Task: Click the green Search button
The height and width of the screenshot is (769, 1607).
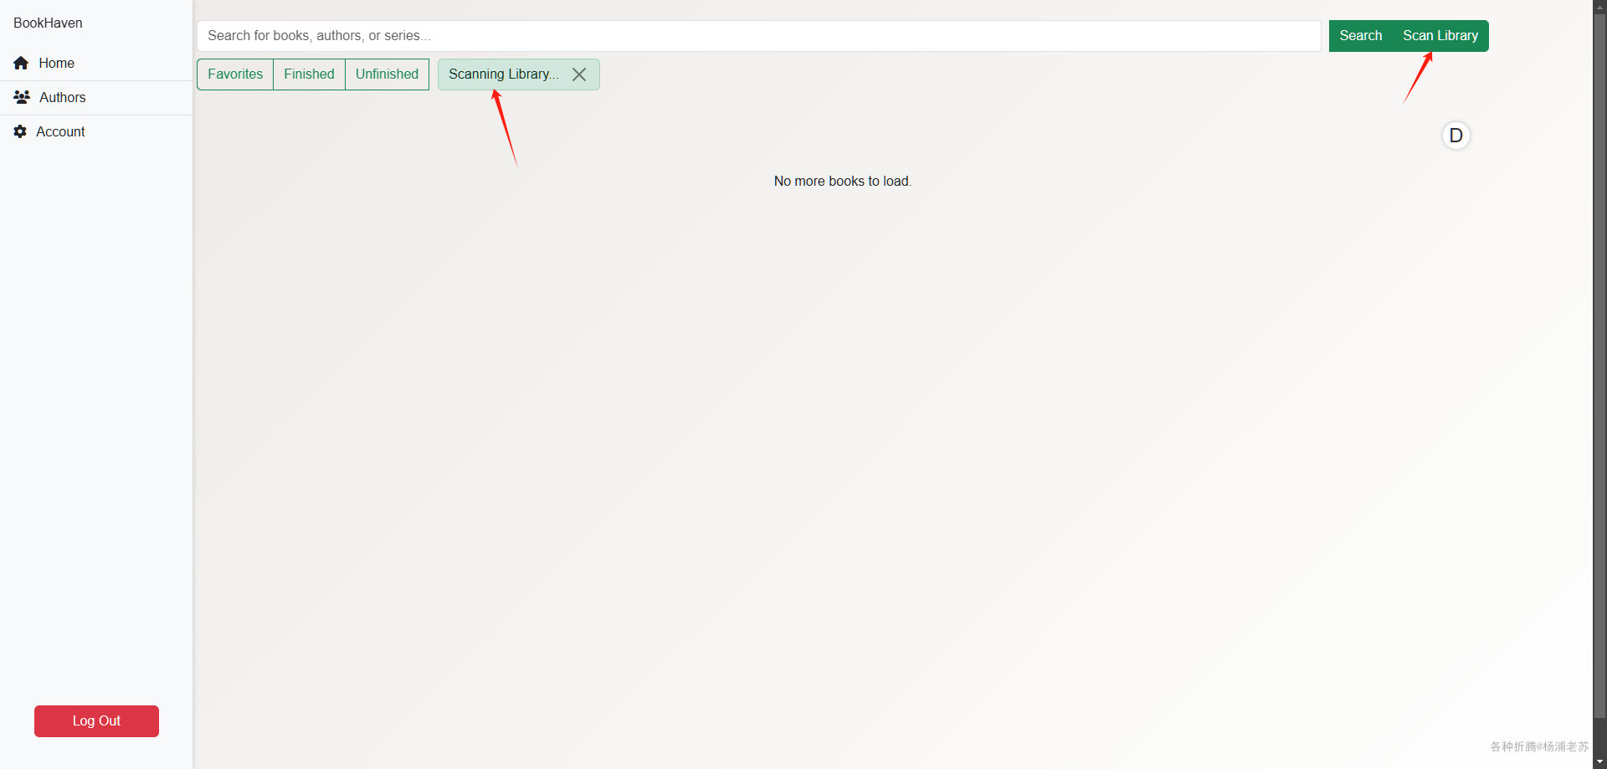Action: tap(1360, 36)
